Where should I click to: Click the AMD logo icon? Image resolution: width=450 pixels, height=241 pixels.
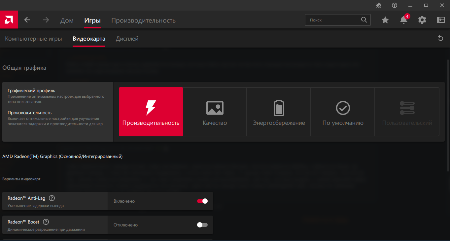(9, 20)
